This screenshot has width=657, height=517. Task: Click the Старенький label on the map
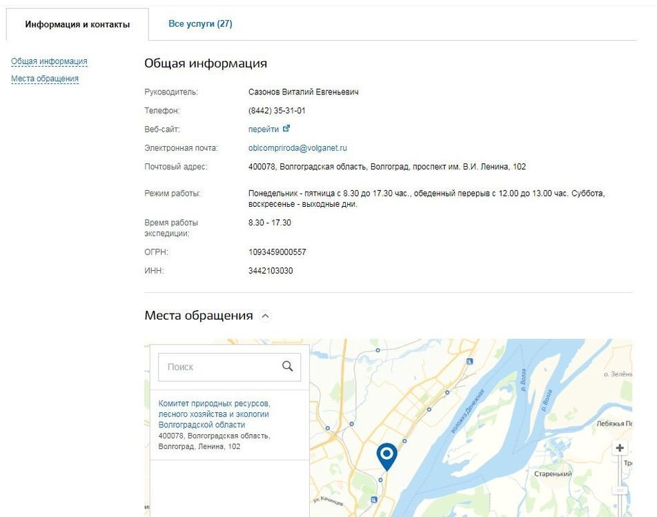(553, 474)
